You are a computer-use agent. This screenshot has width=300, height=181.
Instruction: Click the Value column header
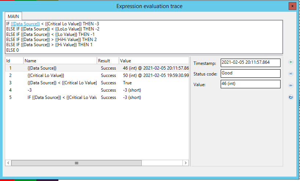point(153,61)
